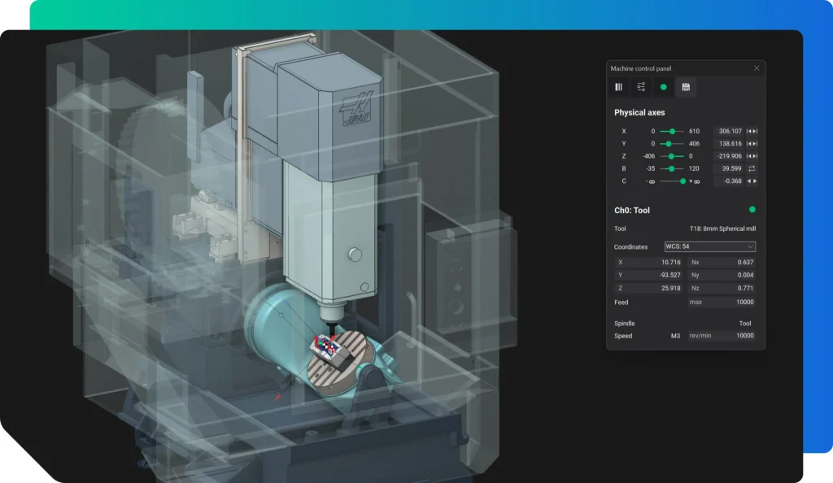Jump Z axis to its minimum limit
The width and height of the screenshot is (833, 483).
pyautogui.click(x=749, y=156)
